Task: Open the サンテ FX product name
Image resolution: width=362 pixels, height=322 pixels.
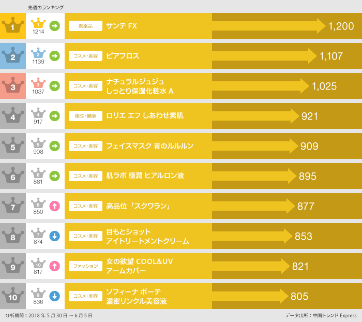Action: (121, 26)
